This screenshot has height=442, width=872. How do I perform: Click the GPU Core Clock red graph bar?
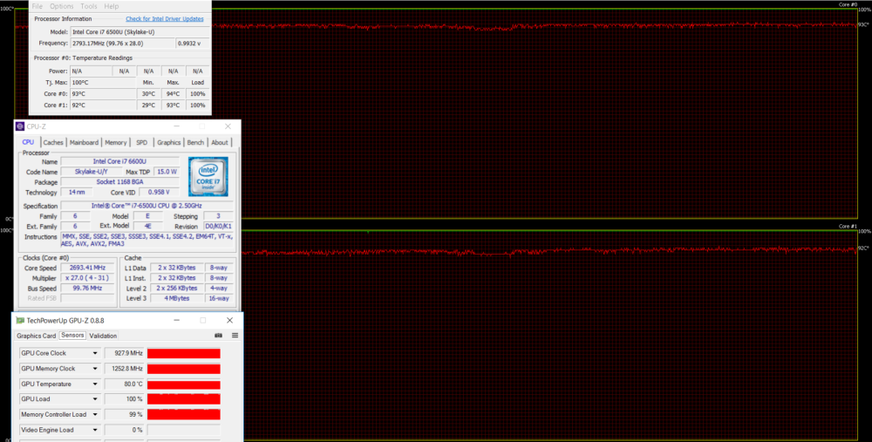pyautogui.click(x=183, y=354)
